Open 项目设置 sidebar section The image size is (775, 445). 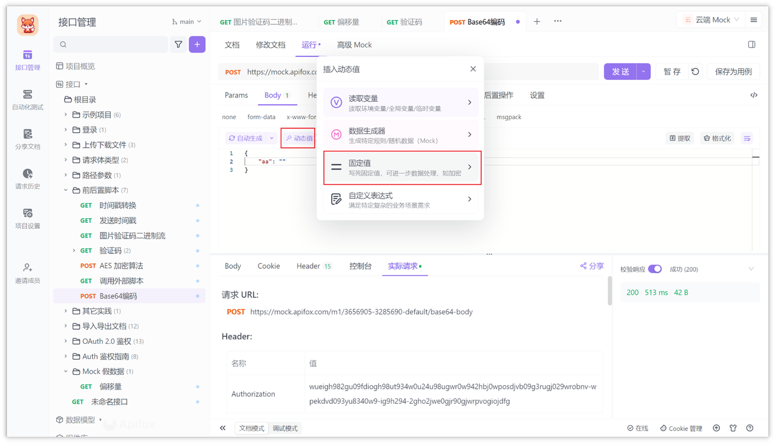(x=27, y=219)
